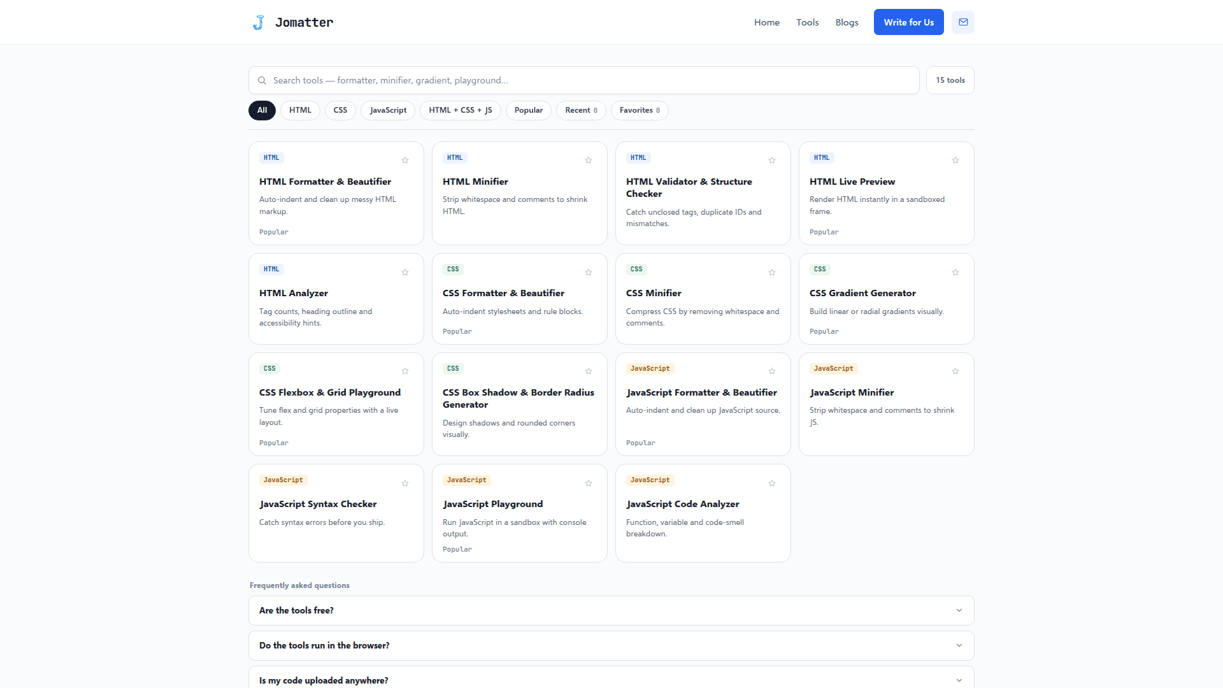
Task: Star CSS Box Shadow & Border Radius Generator
Action: coord(589,371)
